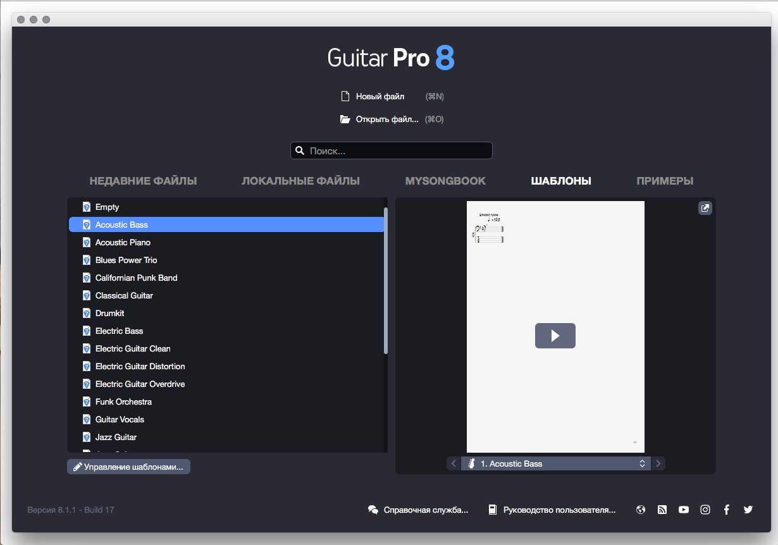Viewport: 778px width, 545px height.
Task: Click the template list scrollbar
Action: coord(386,281)
